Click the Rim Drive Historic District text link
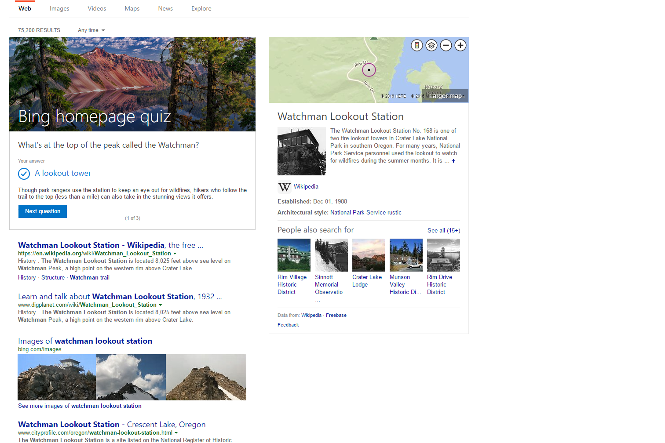665x443 pixels. point(439,285)
